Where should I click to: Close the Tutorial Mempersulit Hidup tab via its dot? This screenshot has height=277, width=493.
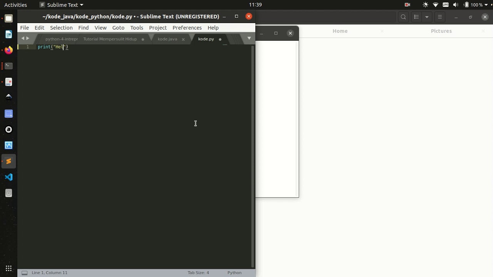click(143, 39)
